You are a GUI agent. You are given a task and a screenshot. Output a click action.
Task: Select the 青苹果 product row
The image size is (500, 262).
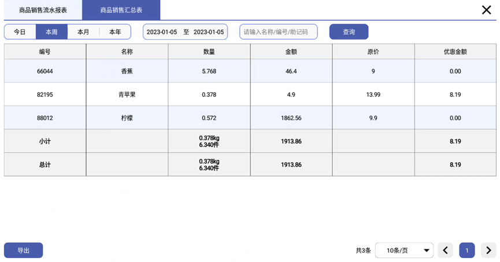[127, 94]
